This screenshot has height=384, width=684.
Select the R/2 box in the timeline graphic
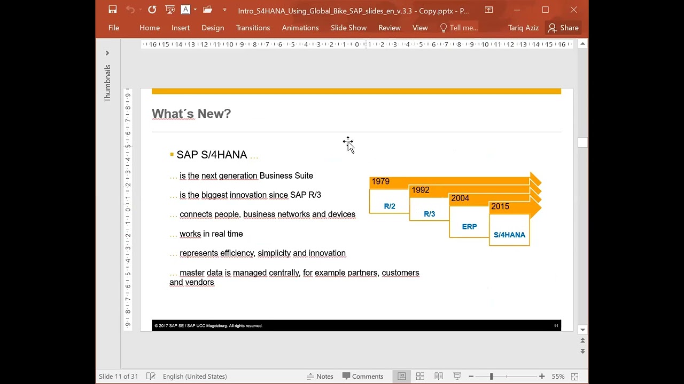point(390,202)
